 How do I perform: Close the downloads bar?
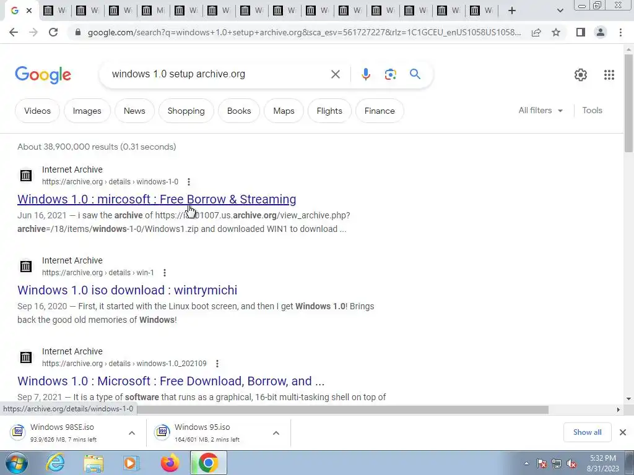coord(623,432)
